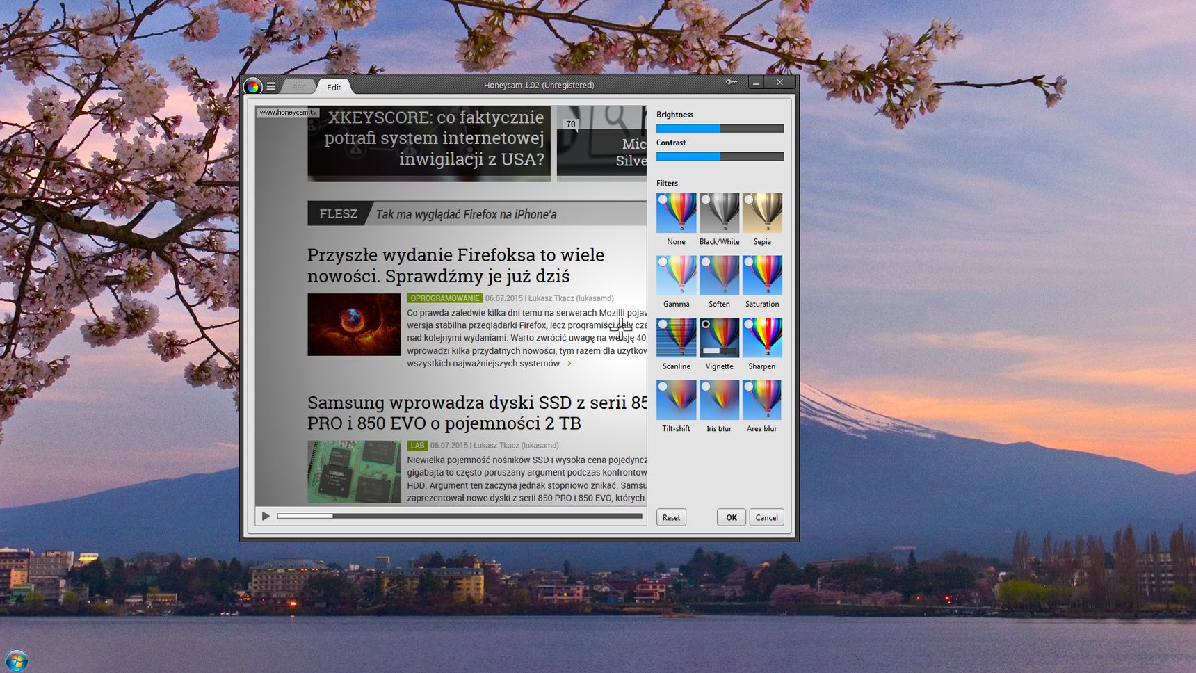Click the Samsung wprowadza dyski SSD headline
The width and height of the screenshot is (1196, 673).
tap(478, 413)
